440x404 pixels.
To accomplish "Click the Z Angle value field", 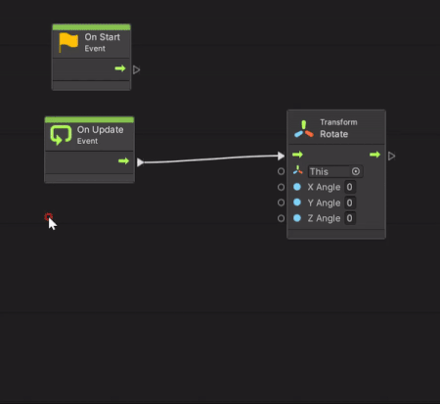I will 350,218.
